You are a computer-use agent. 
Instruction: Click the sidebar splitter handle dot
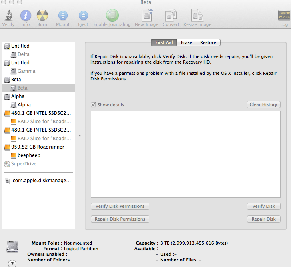80,135
